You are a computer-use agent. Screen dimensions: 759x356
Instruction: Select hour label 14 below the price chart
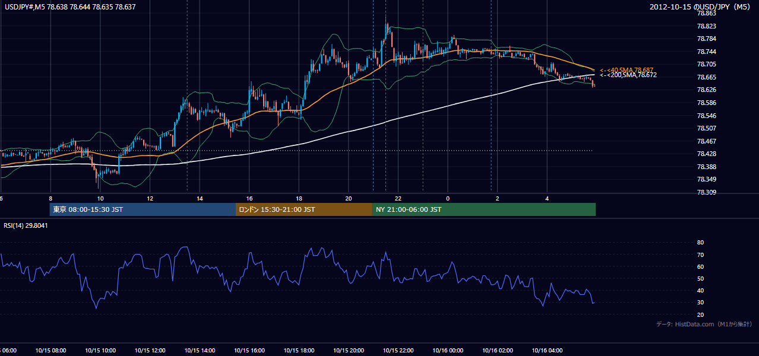pyautogui.click(x=200, y=199)
